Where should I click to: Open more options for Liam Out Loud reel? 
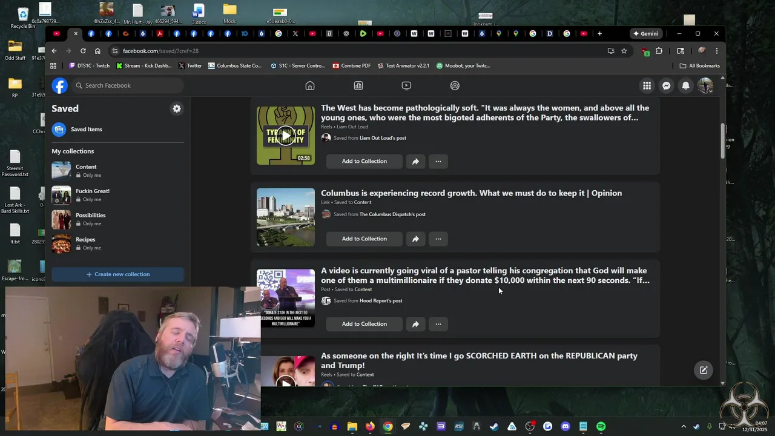click(438, 161)
